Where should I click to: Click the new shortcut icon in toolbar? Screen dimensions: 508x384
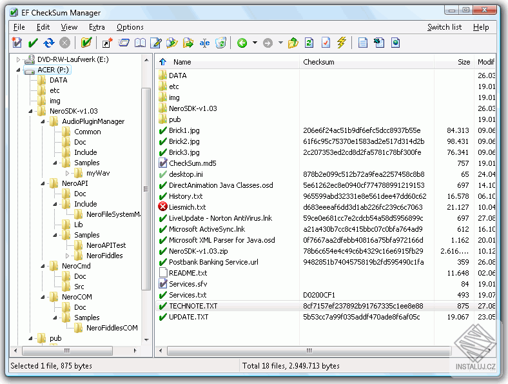107,43
